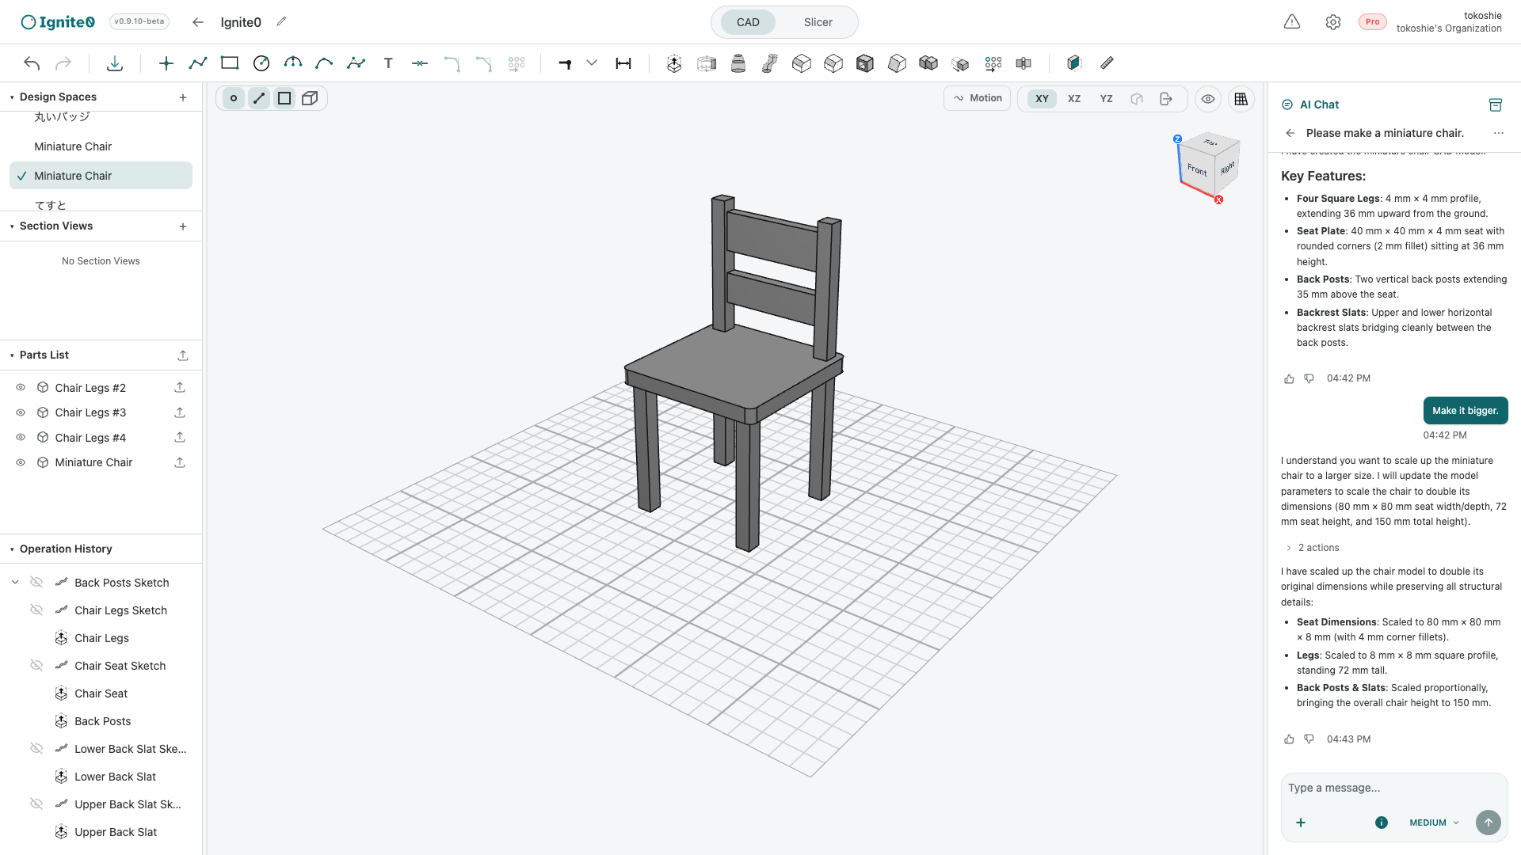The width and height of the screenshot is (1521, 855).
Task: Send the chat message
Action: [x=1489, y=823]
